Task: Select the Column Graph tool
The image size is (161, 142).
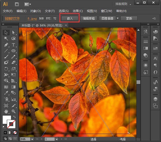Action: click(13, 99)
